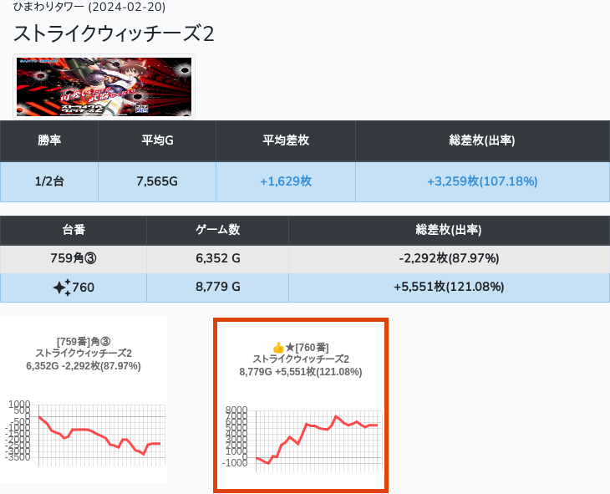Click the -2,292枚(87.97%) result cell
Image resolution: width=610 pixels, height=494 pixels.
[x=449, y=258]
